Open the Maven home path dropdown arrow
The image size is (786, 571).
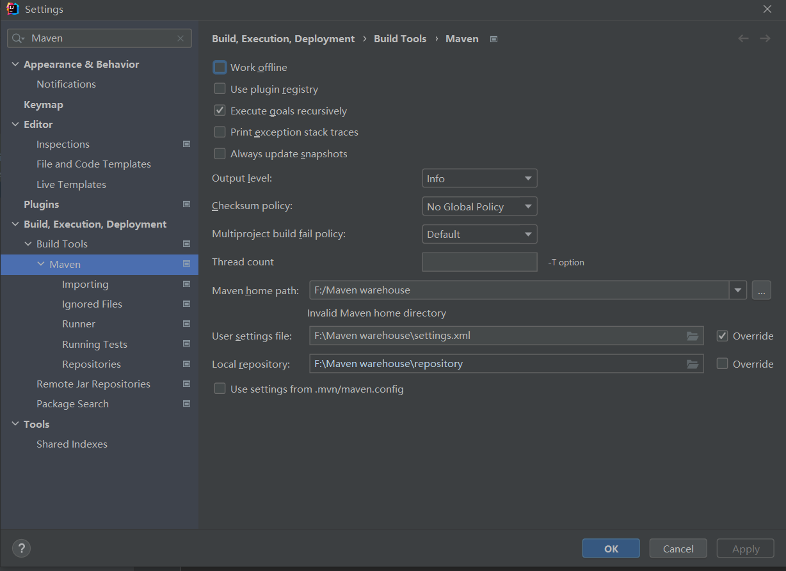point(738,290)
